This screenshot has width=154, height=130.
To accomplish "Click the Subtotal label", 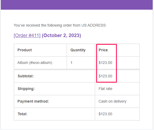I will (x=26, y=76).
